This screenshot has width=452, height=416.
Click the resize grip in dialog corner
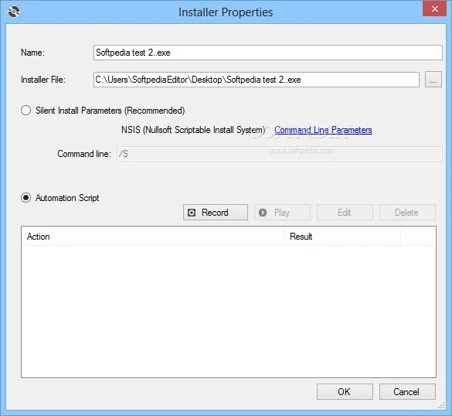click(x=441, y=406)
